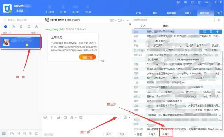Expand the video call dropdown in chat header
Image resolution: width=224 pixels, height=137 pixels.
(124, 20)
